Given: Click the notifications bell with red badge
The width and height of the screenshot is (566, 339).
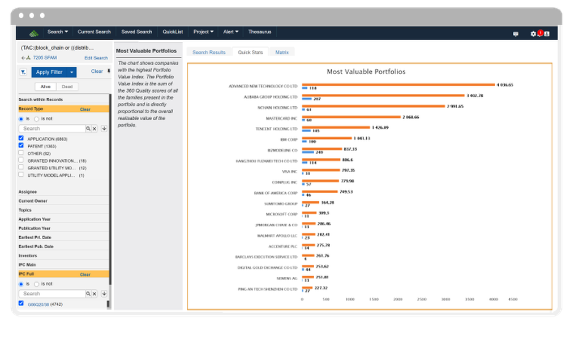Looking at the screenshot, I should point(540,34).
